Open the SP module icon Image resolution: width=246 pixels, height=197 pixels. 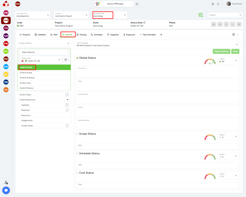click(6, 74)
